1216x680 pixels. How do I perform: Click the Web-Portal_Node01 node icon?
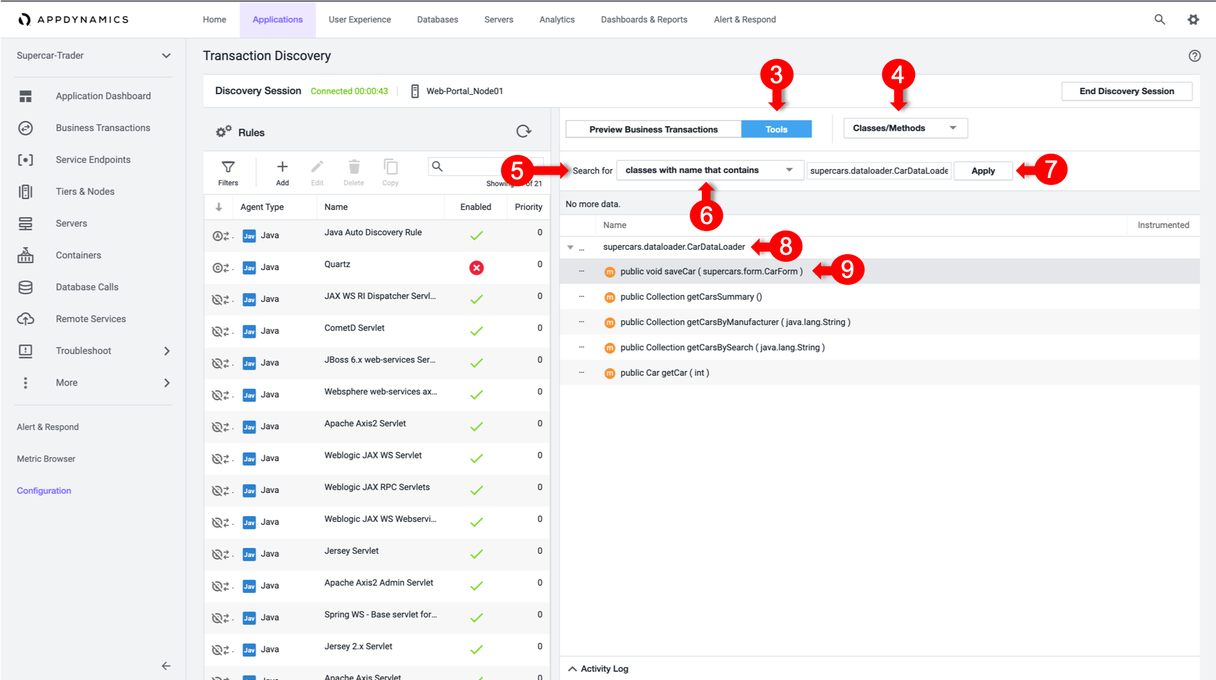(x=415, y=91)
